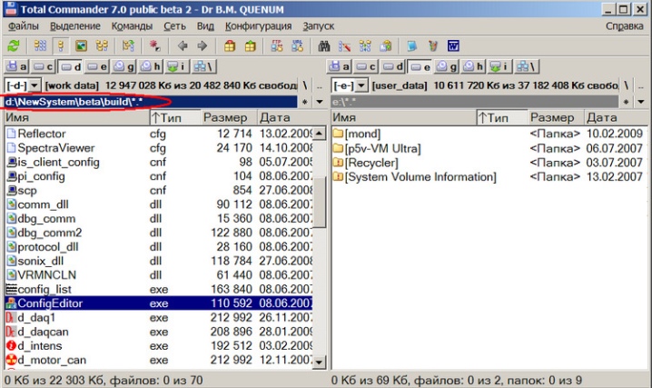Open the Запуск menu

tap(319, 26)
